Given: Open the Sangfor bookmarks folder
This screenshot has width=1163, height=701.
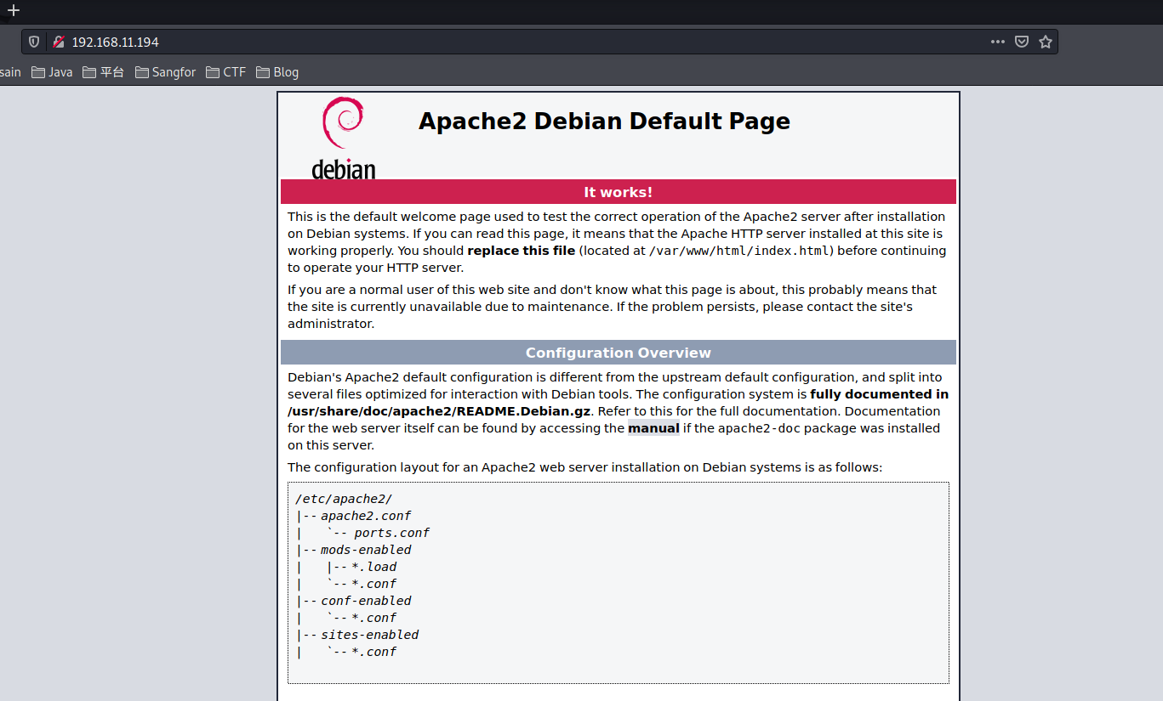Looking at the screenshot, I should (165, 72).
